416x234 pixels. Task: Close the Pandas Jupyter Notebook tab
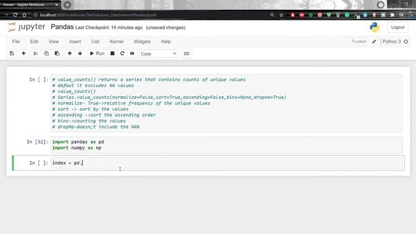coord(57,5)
